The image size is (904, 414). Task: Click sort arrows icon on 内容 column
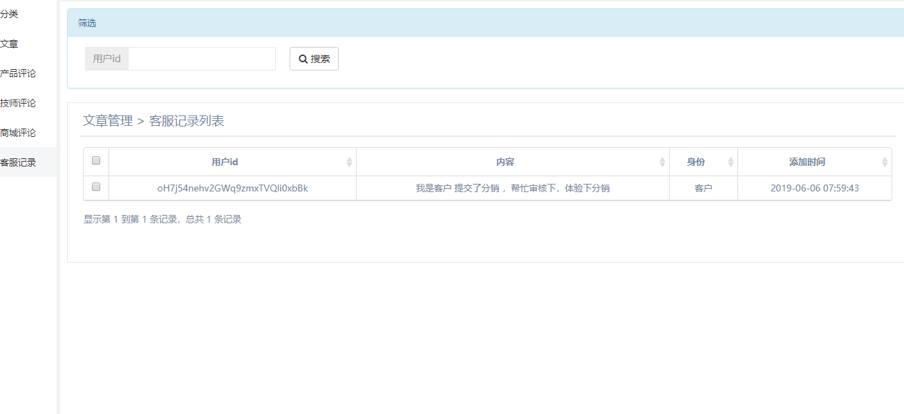662,162
